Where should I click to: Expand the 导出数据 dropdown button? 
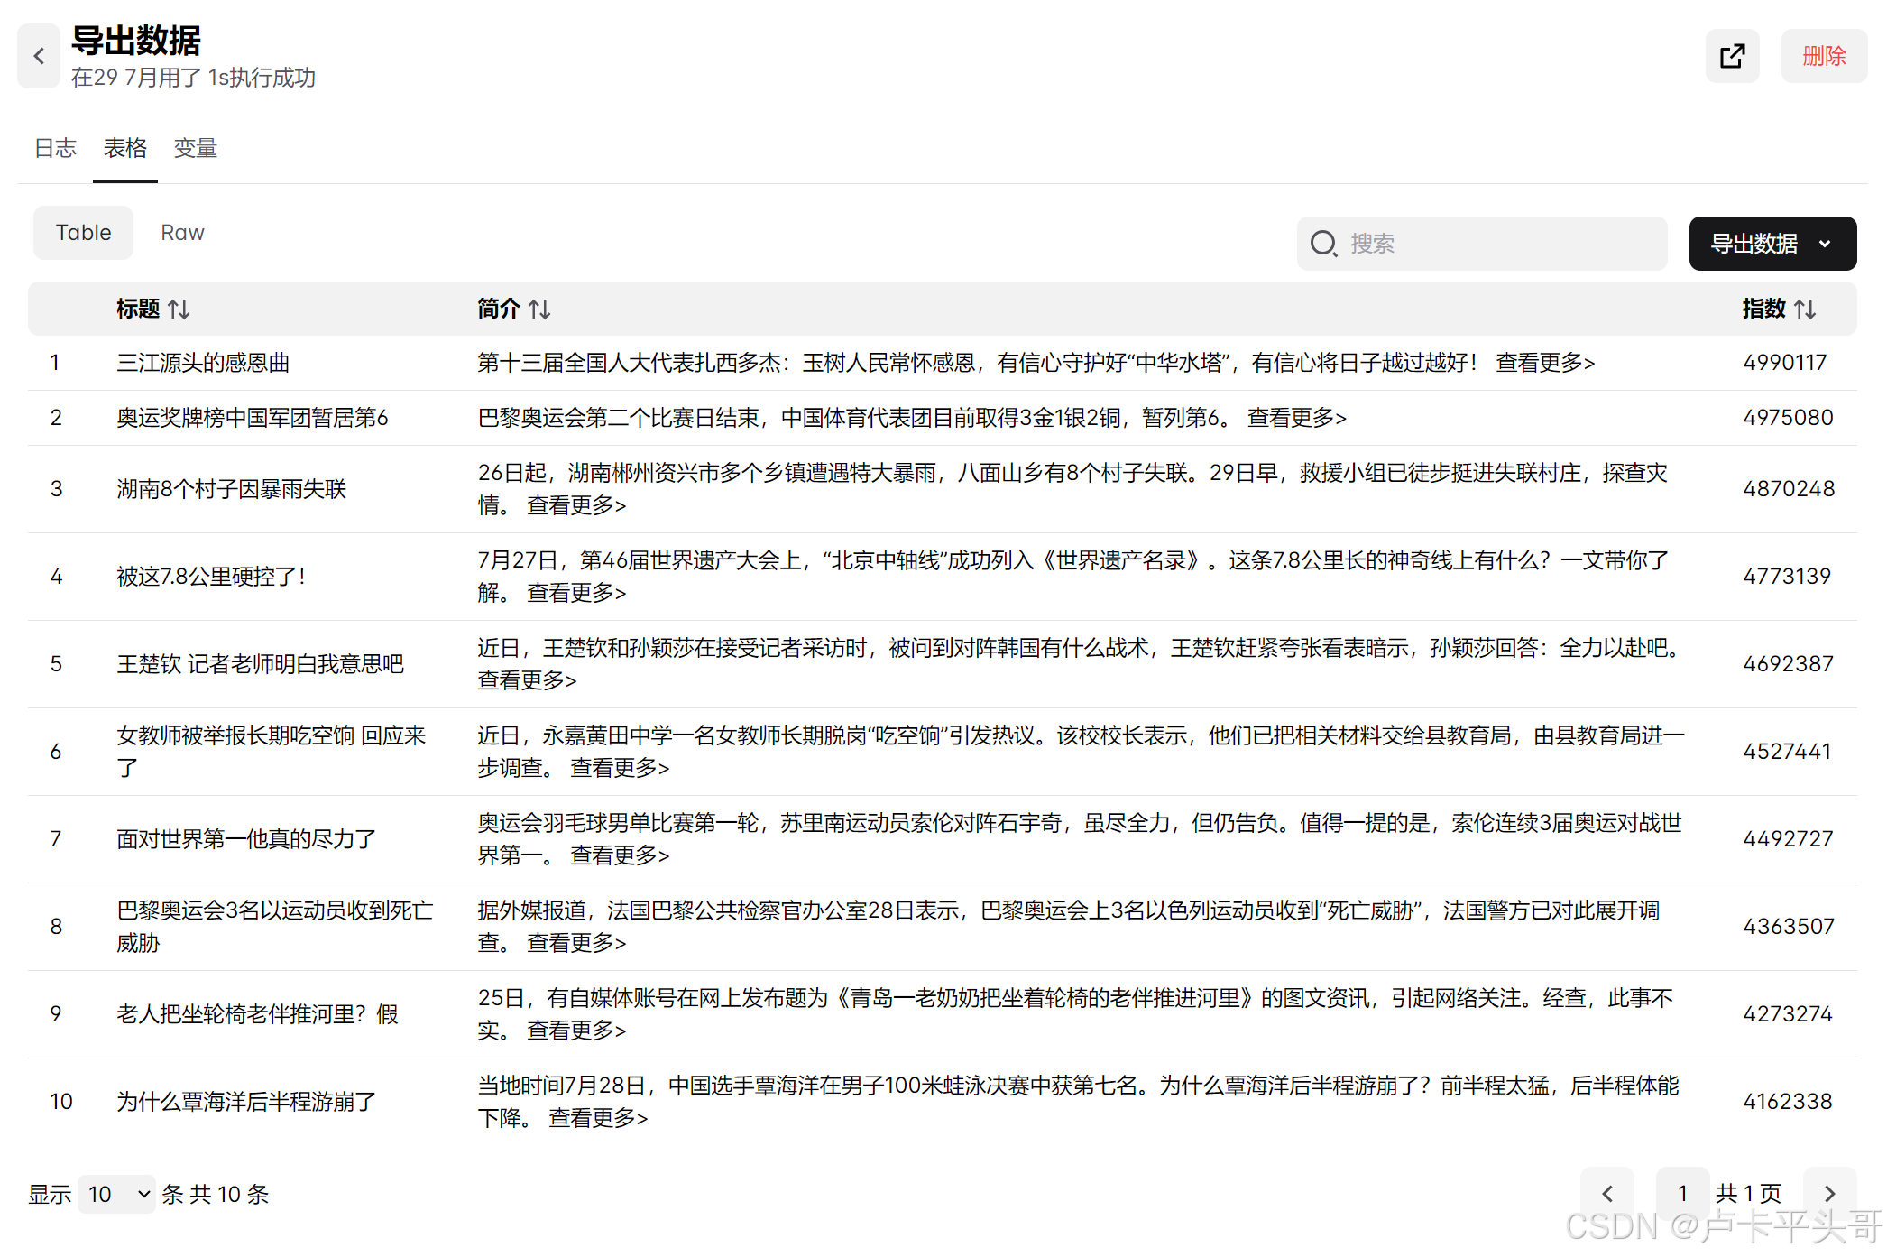(1772, 244)
